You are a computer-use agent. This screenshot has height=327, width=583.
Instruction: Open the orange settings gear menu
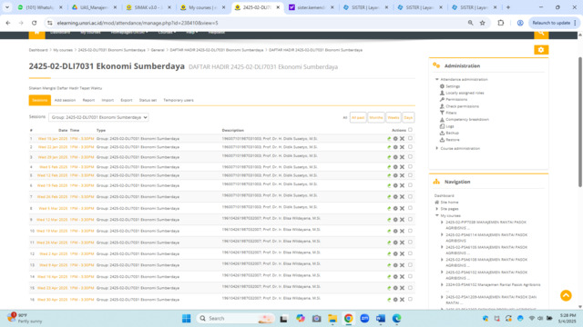(541, 50)
